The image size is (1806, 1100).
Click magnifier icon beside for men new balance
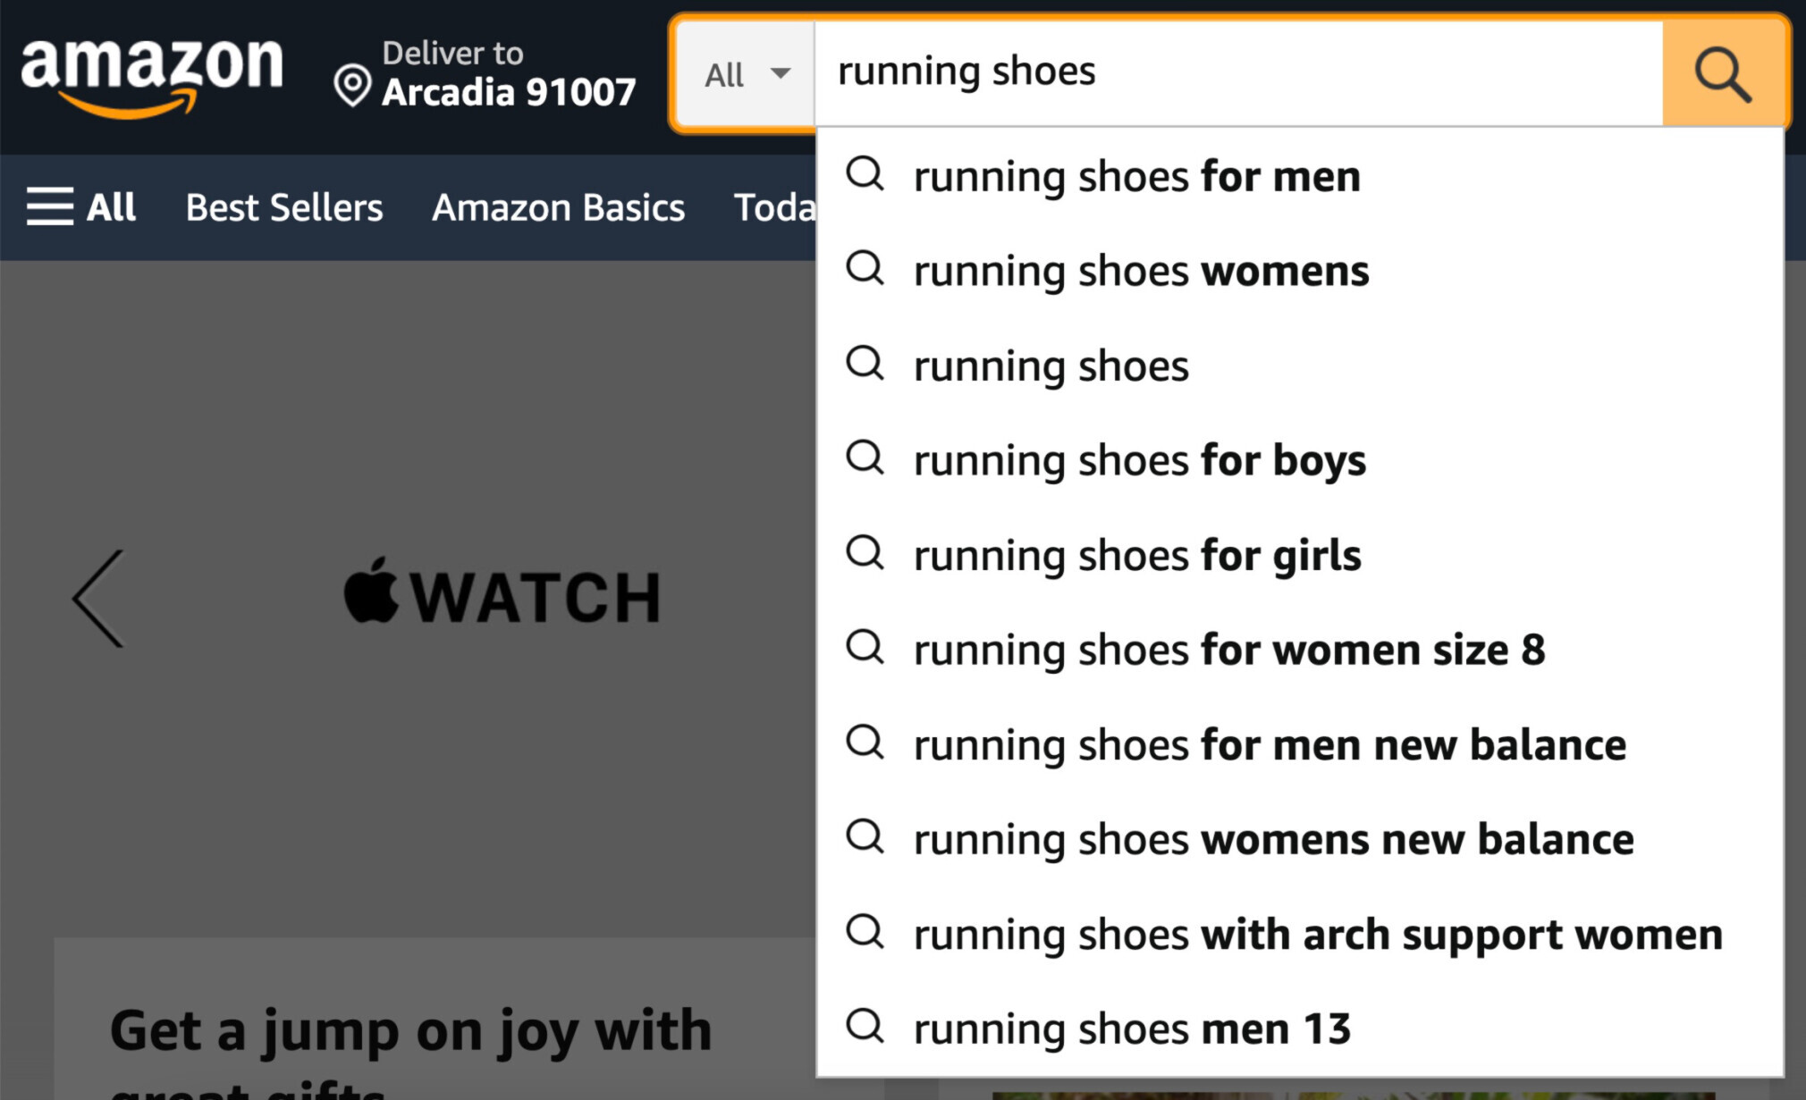865,742
